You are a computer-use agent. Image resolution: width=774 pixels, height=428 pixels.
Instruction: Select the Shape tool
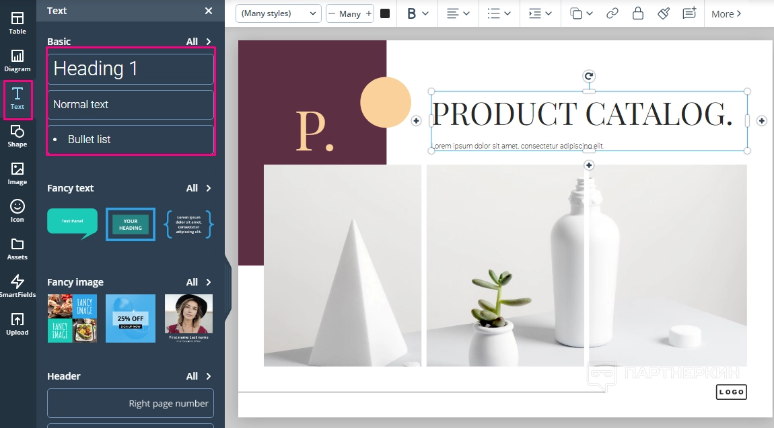point(17,135)
